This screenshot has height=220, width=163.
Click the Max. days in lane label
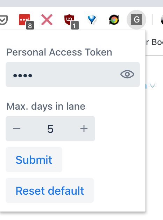(46, 106)
